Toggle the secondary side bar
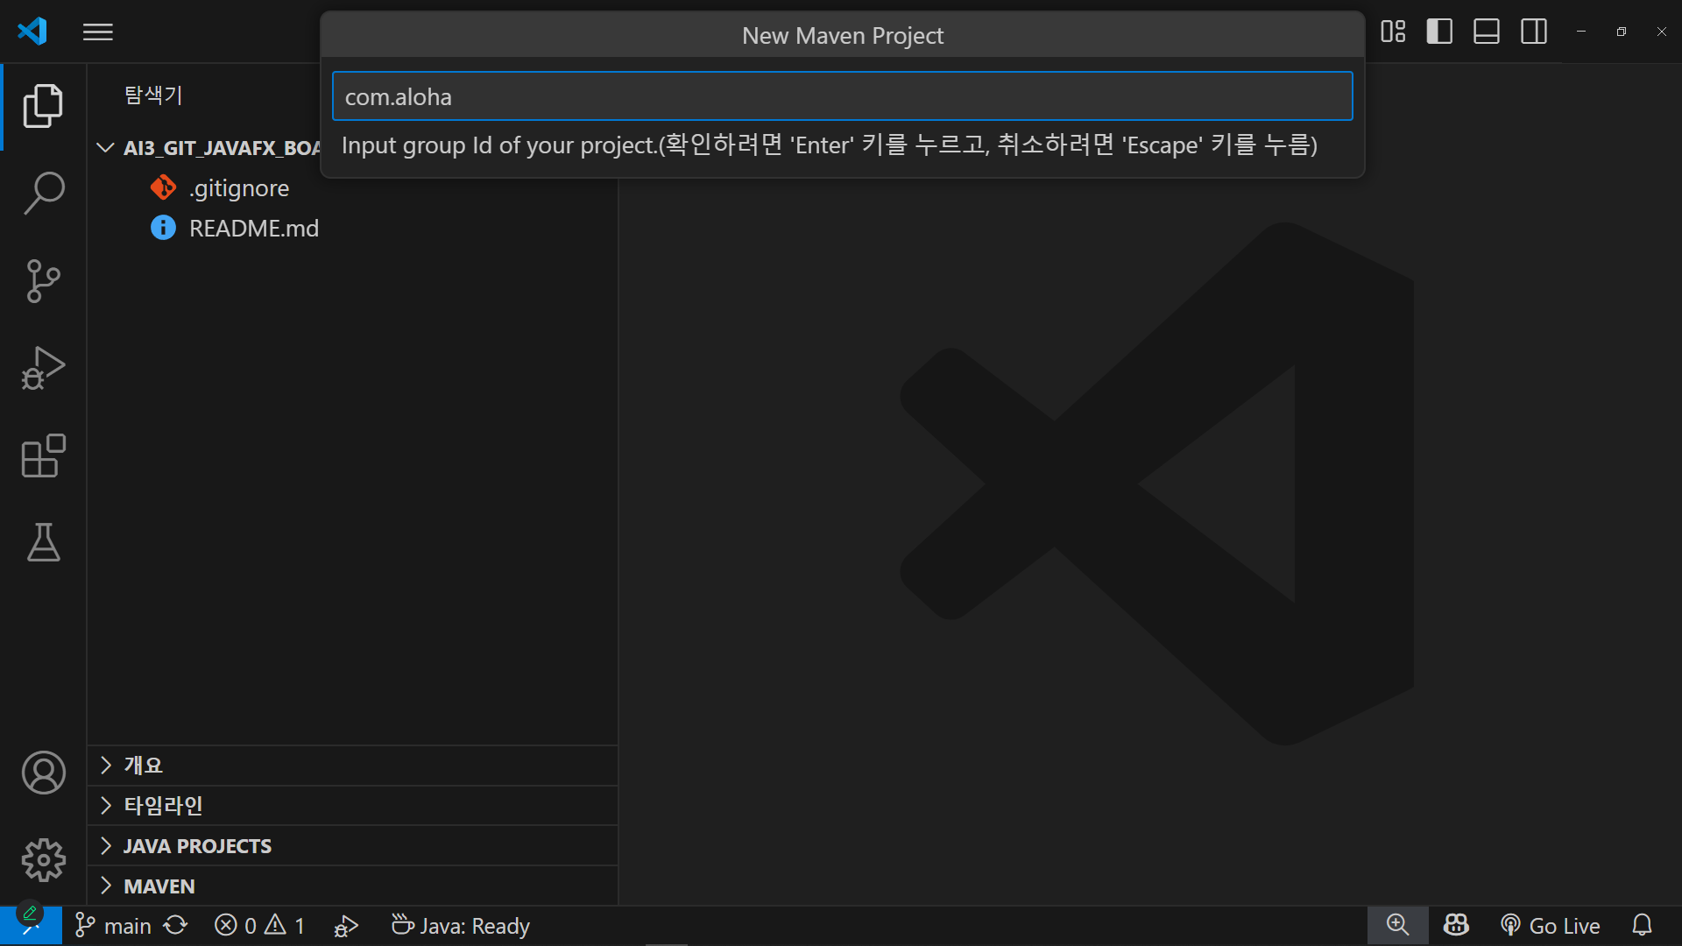Image resolution: width=1682 pixels, height=946 pixels. 1534,32
